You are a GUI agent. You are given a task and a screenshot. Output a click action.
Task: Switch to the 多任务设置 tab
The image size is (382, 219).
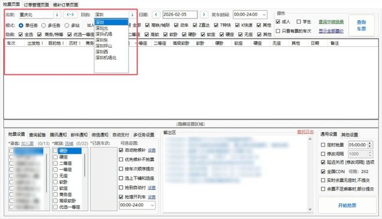pyautogui.click(x=144, y=135)
